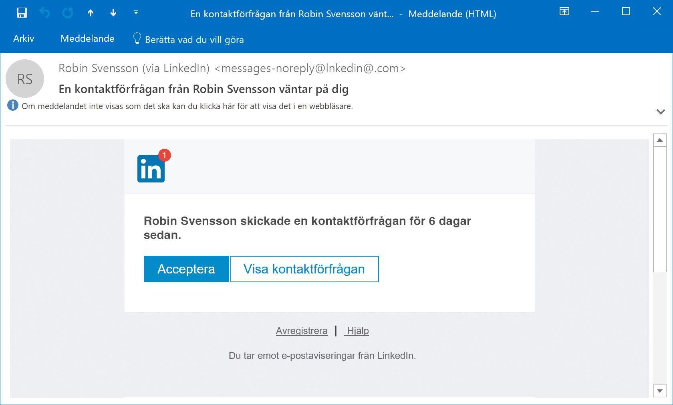The width and height of the screenshot is (673, 405).
Task: Click the red notification badge '1'
Action: [164, 155]
